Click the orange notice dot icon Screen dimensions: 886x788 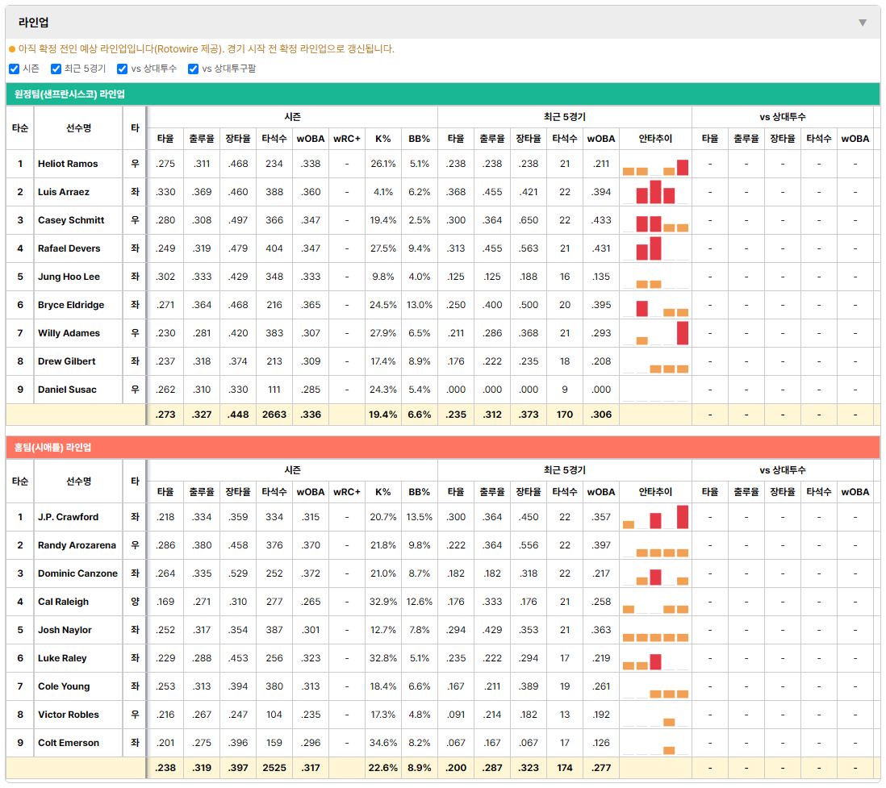click(12, 49)
